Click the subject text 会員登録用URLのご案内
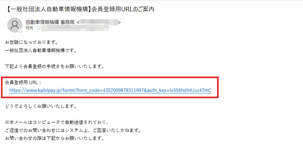The height and width of the screenshot is (148, 303). point(122,9)
